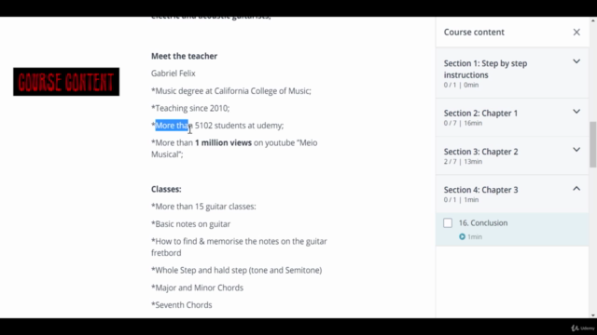
Task: Click the red COURSE CONTENT banner
Action: click(x=66, y=82)
